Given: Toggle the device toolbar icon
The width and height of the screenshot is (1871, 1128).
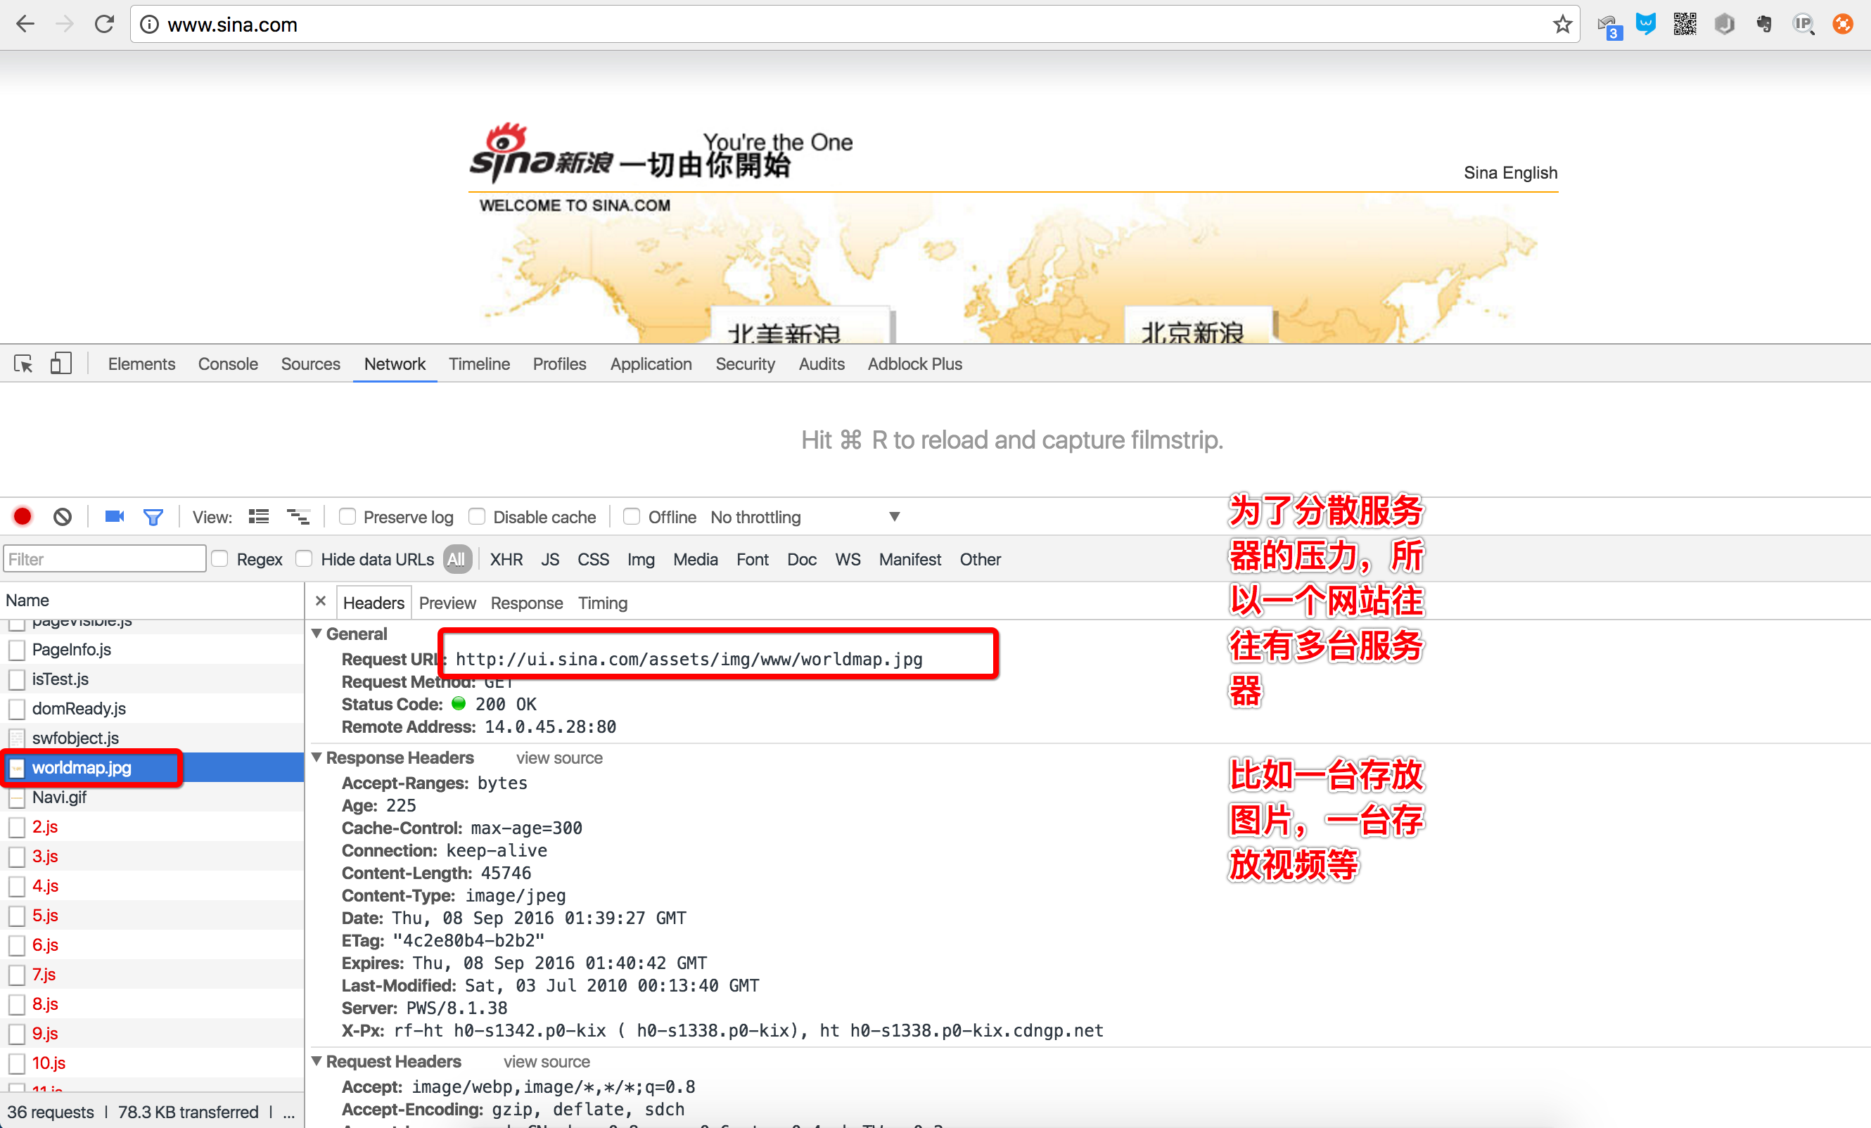Looking at the screenshot, I should [x=60, y=364].
